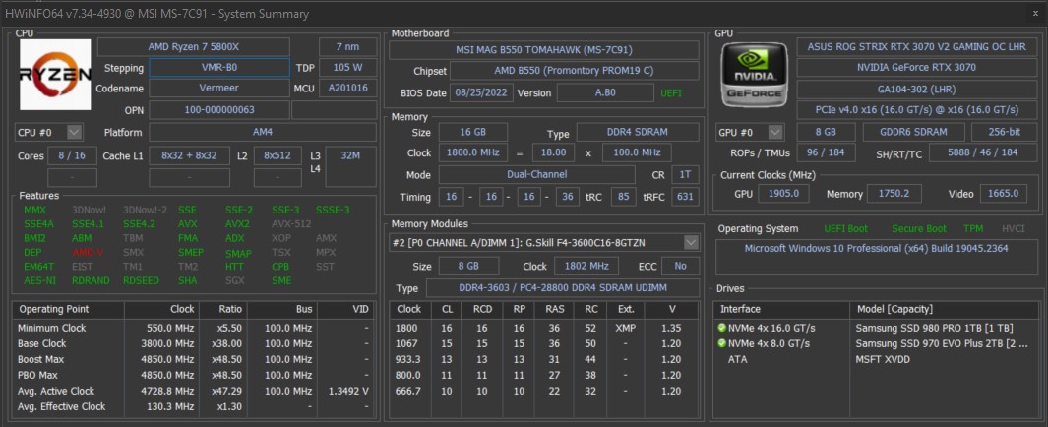Screen dimensions: 1048x427
Task: Select the Samsung SSD 980 PRO 1TB drive
Action: point(876,328)
